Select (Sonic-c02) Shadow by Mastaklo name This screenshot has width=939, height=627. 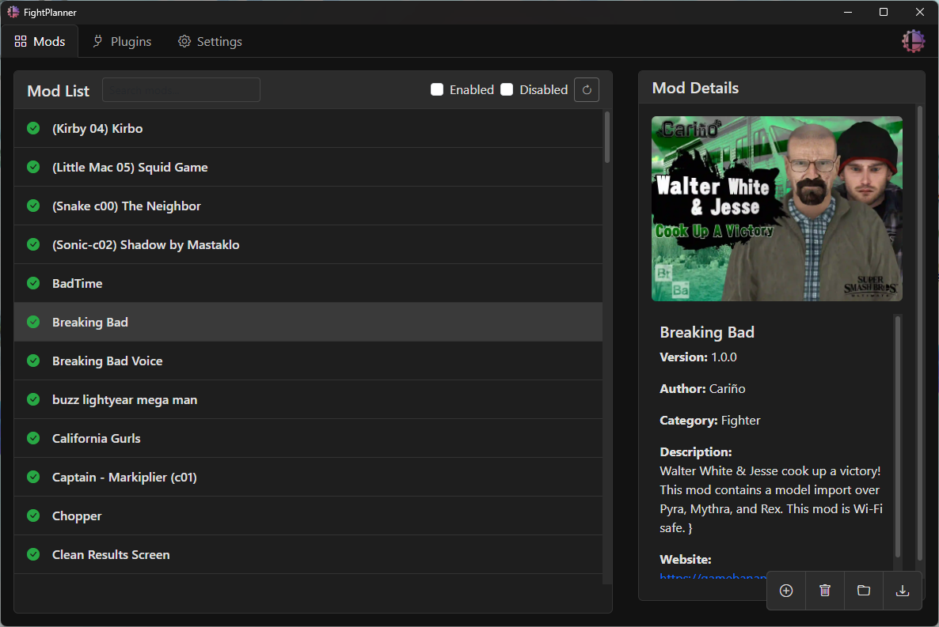pyautogui.click(x=146, y=244)
